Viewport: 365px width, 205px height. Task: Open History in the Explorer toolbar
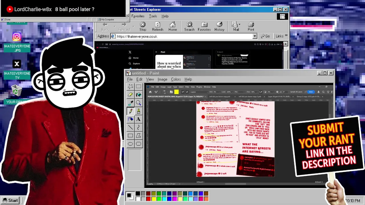pyautogui.click(x=219, y=26)
